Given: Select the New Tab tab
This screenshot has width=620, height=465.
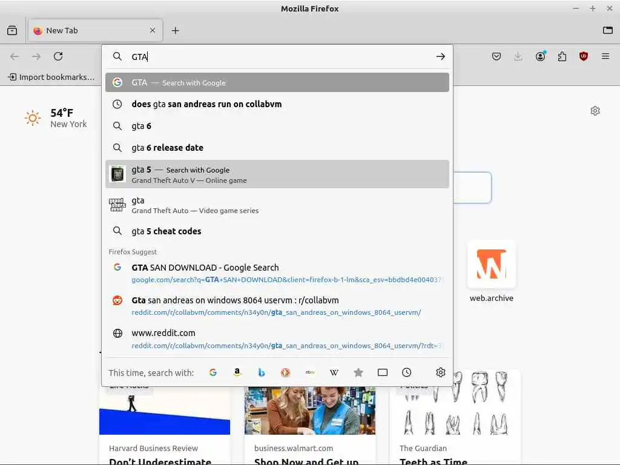Looking at the screenshot, I should (95, 30).
